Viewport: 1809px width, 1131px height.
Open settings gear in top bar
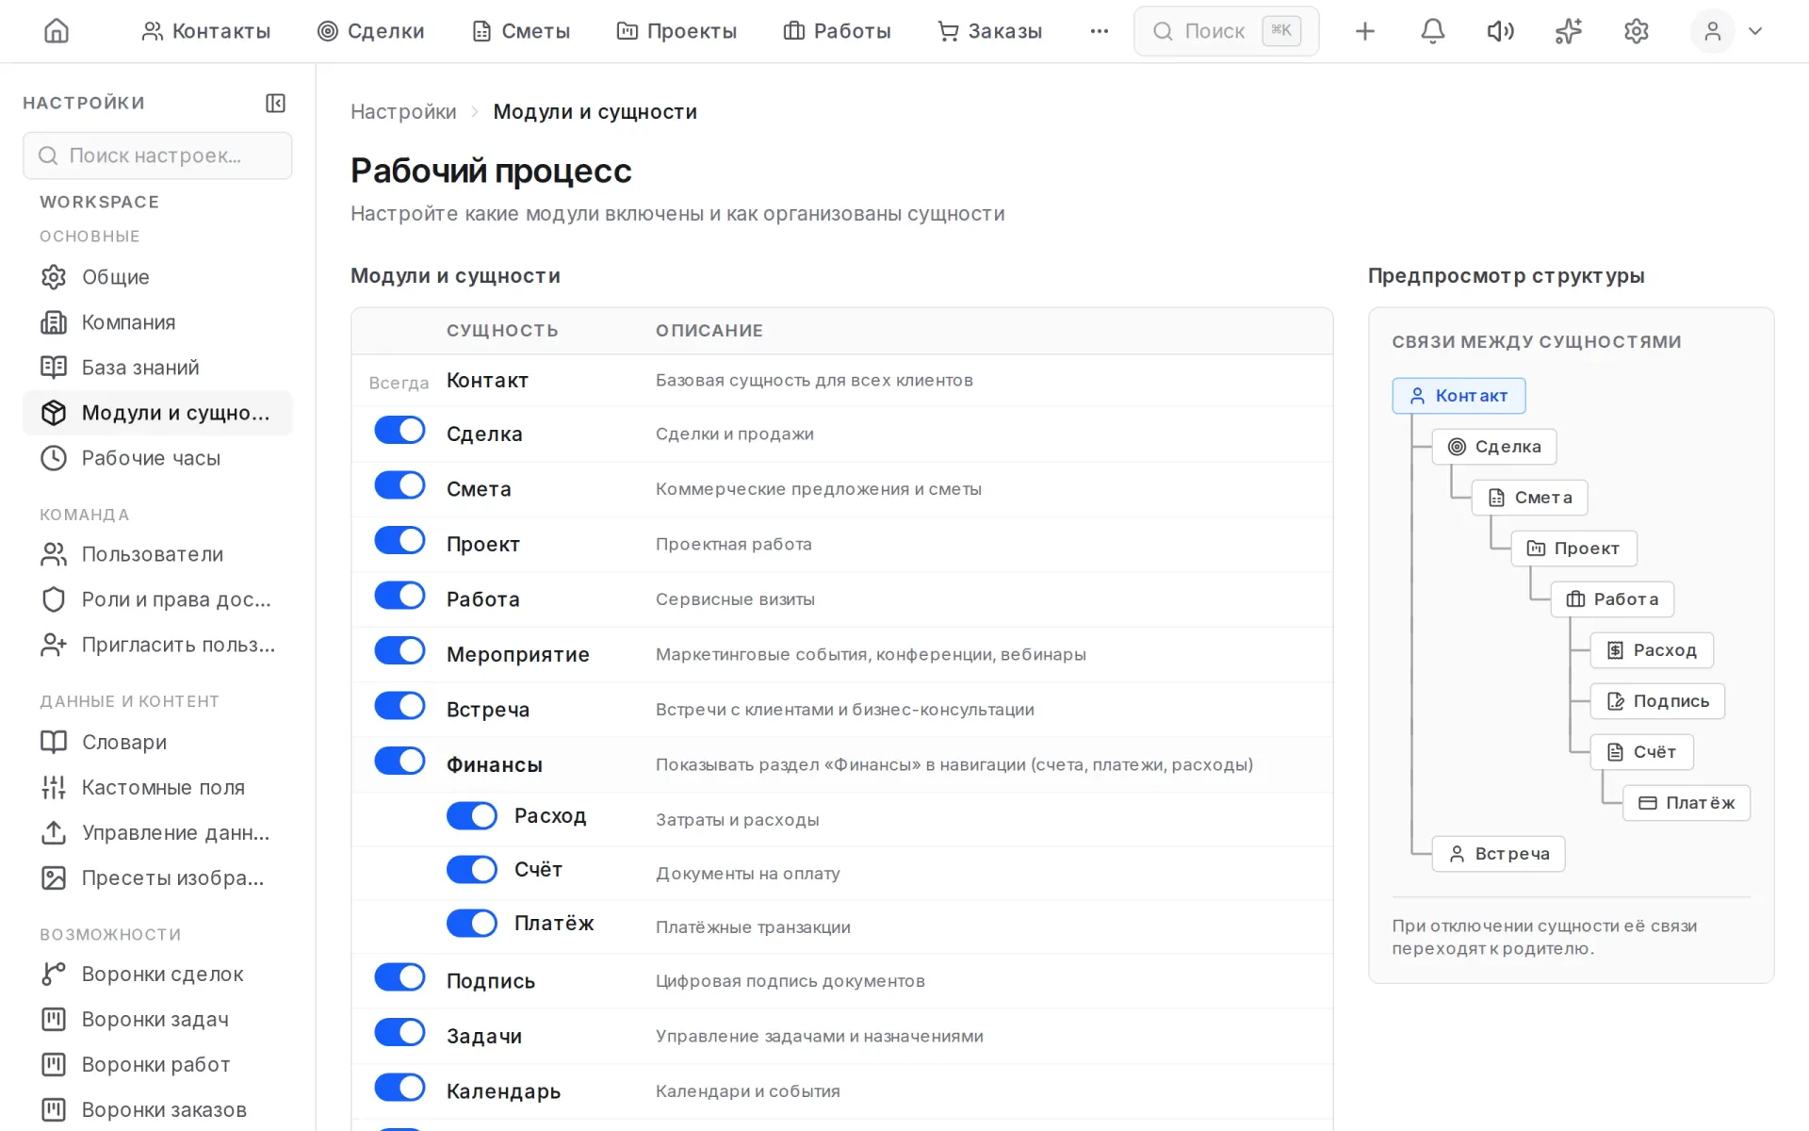pos(1636,31)
